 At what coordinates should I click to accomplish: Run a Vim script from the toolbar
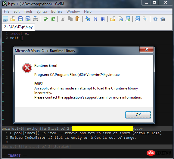point(128,19)
